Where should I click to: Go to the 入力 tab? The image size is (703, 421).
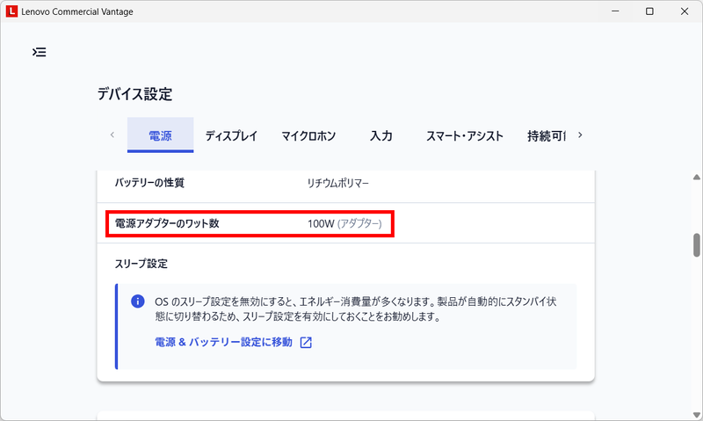(x=381, y=136)
